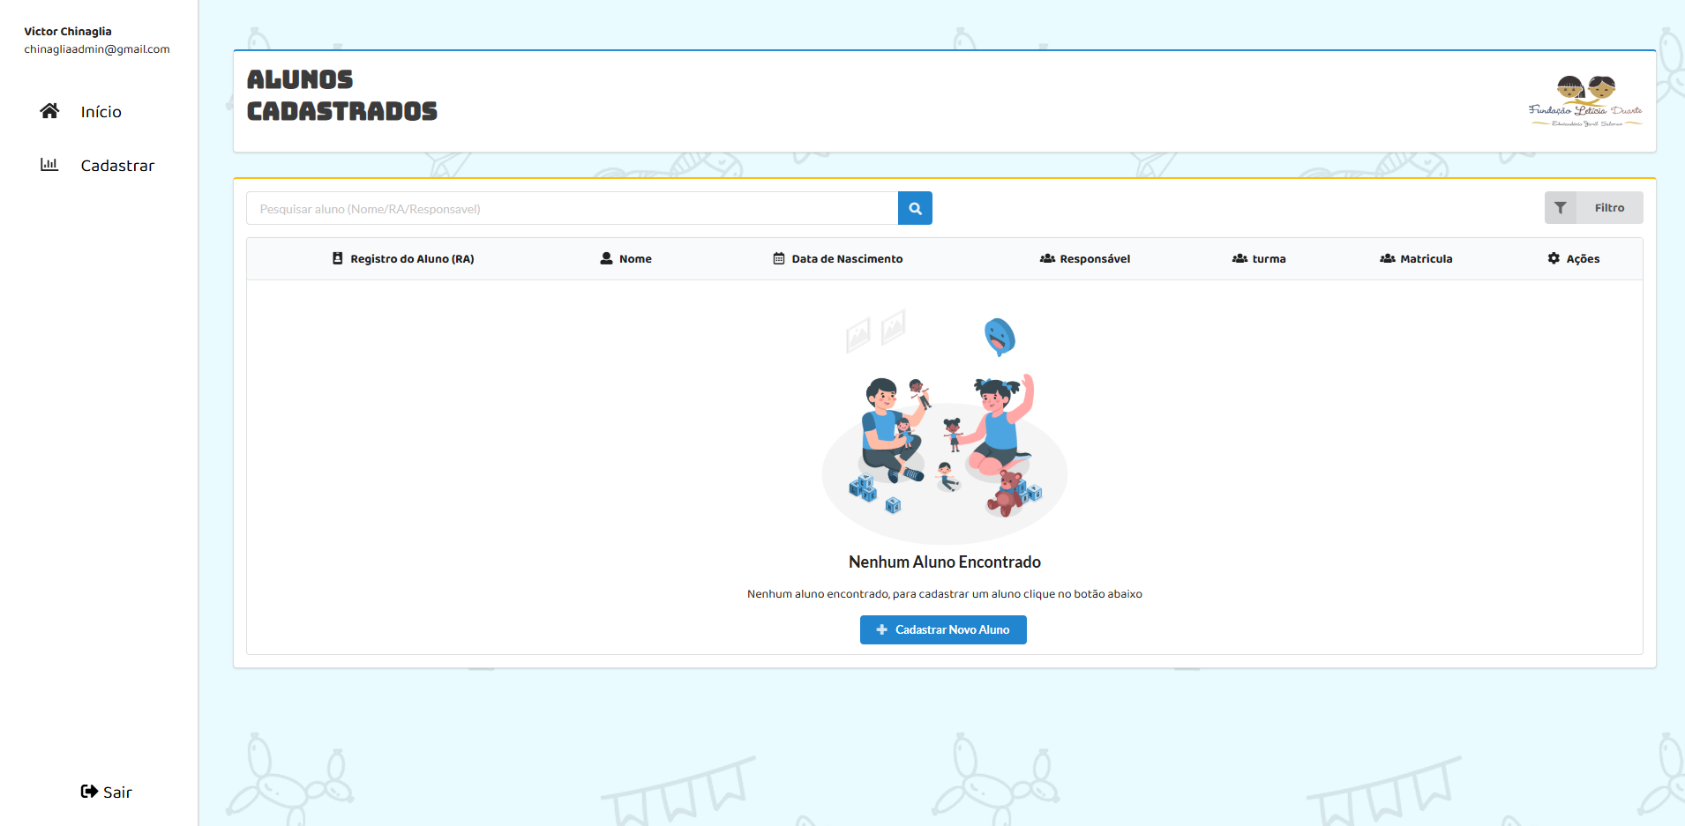
Task: Click the calendar icon in birth date header
Action: 779,258
